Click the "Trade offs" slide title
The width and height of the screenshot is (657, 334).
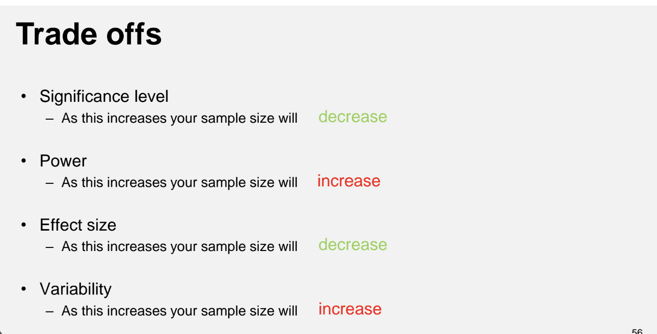coord(89,35)
